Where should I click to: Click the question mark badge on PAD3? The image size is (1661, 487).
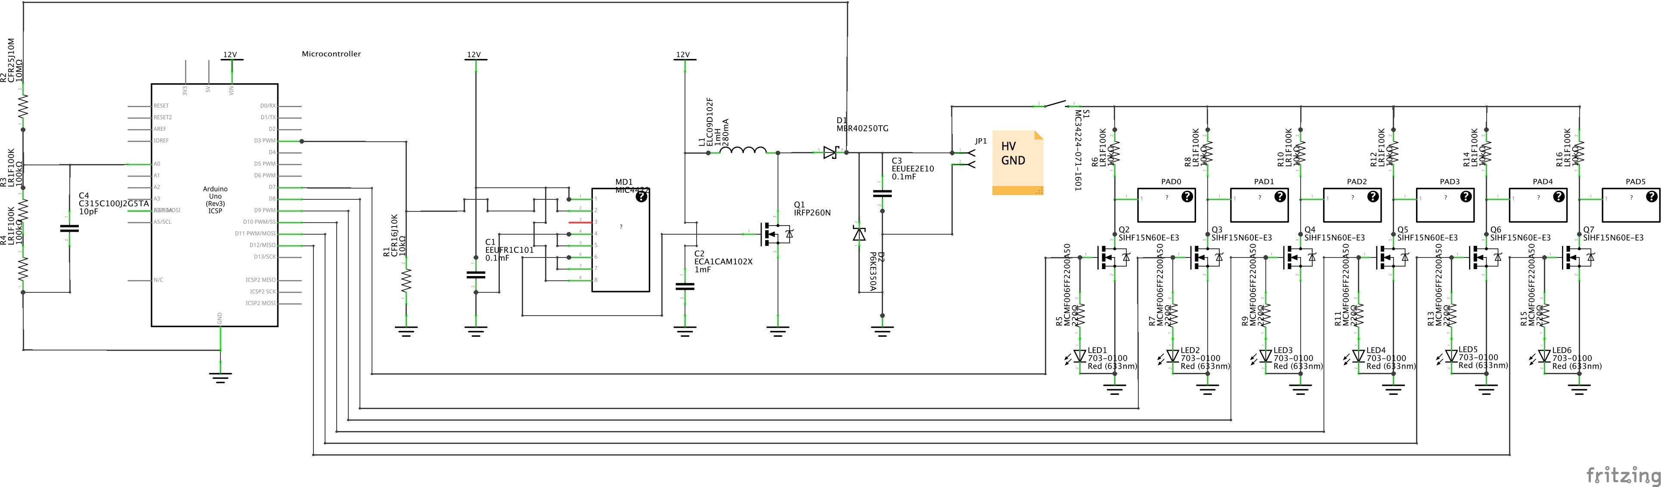point(1466,197)
